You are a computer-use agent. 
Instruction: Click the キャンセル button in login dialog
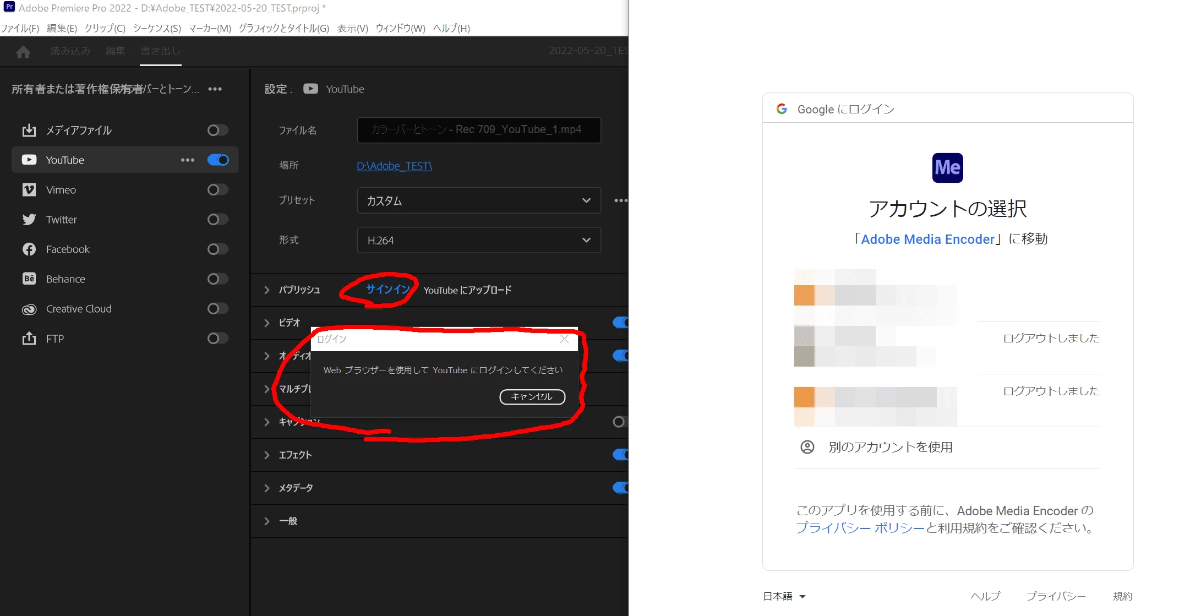click(532, 397)
